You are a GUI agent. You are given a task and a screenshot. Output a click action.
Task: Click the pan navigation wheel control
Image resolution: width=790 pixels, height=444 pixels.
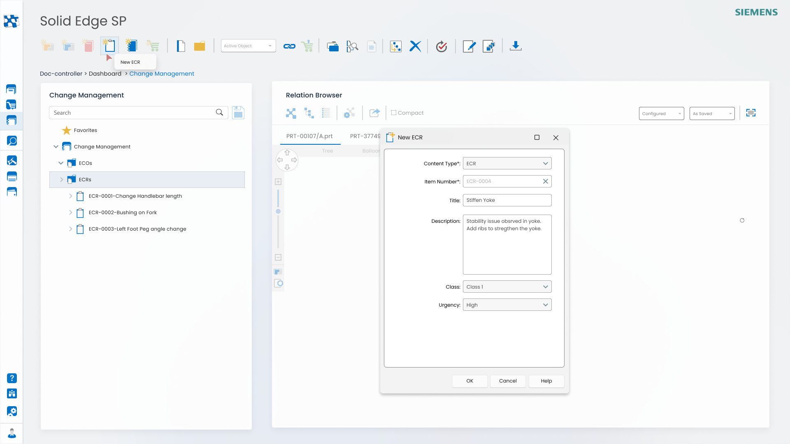287,160
